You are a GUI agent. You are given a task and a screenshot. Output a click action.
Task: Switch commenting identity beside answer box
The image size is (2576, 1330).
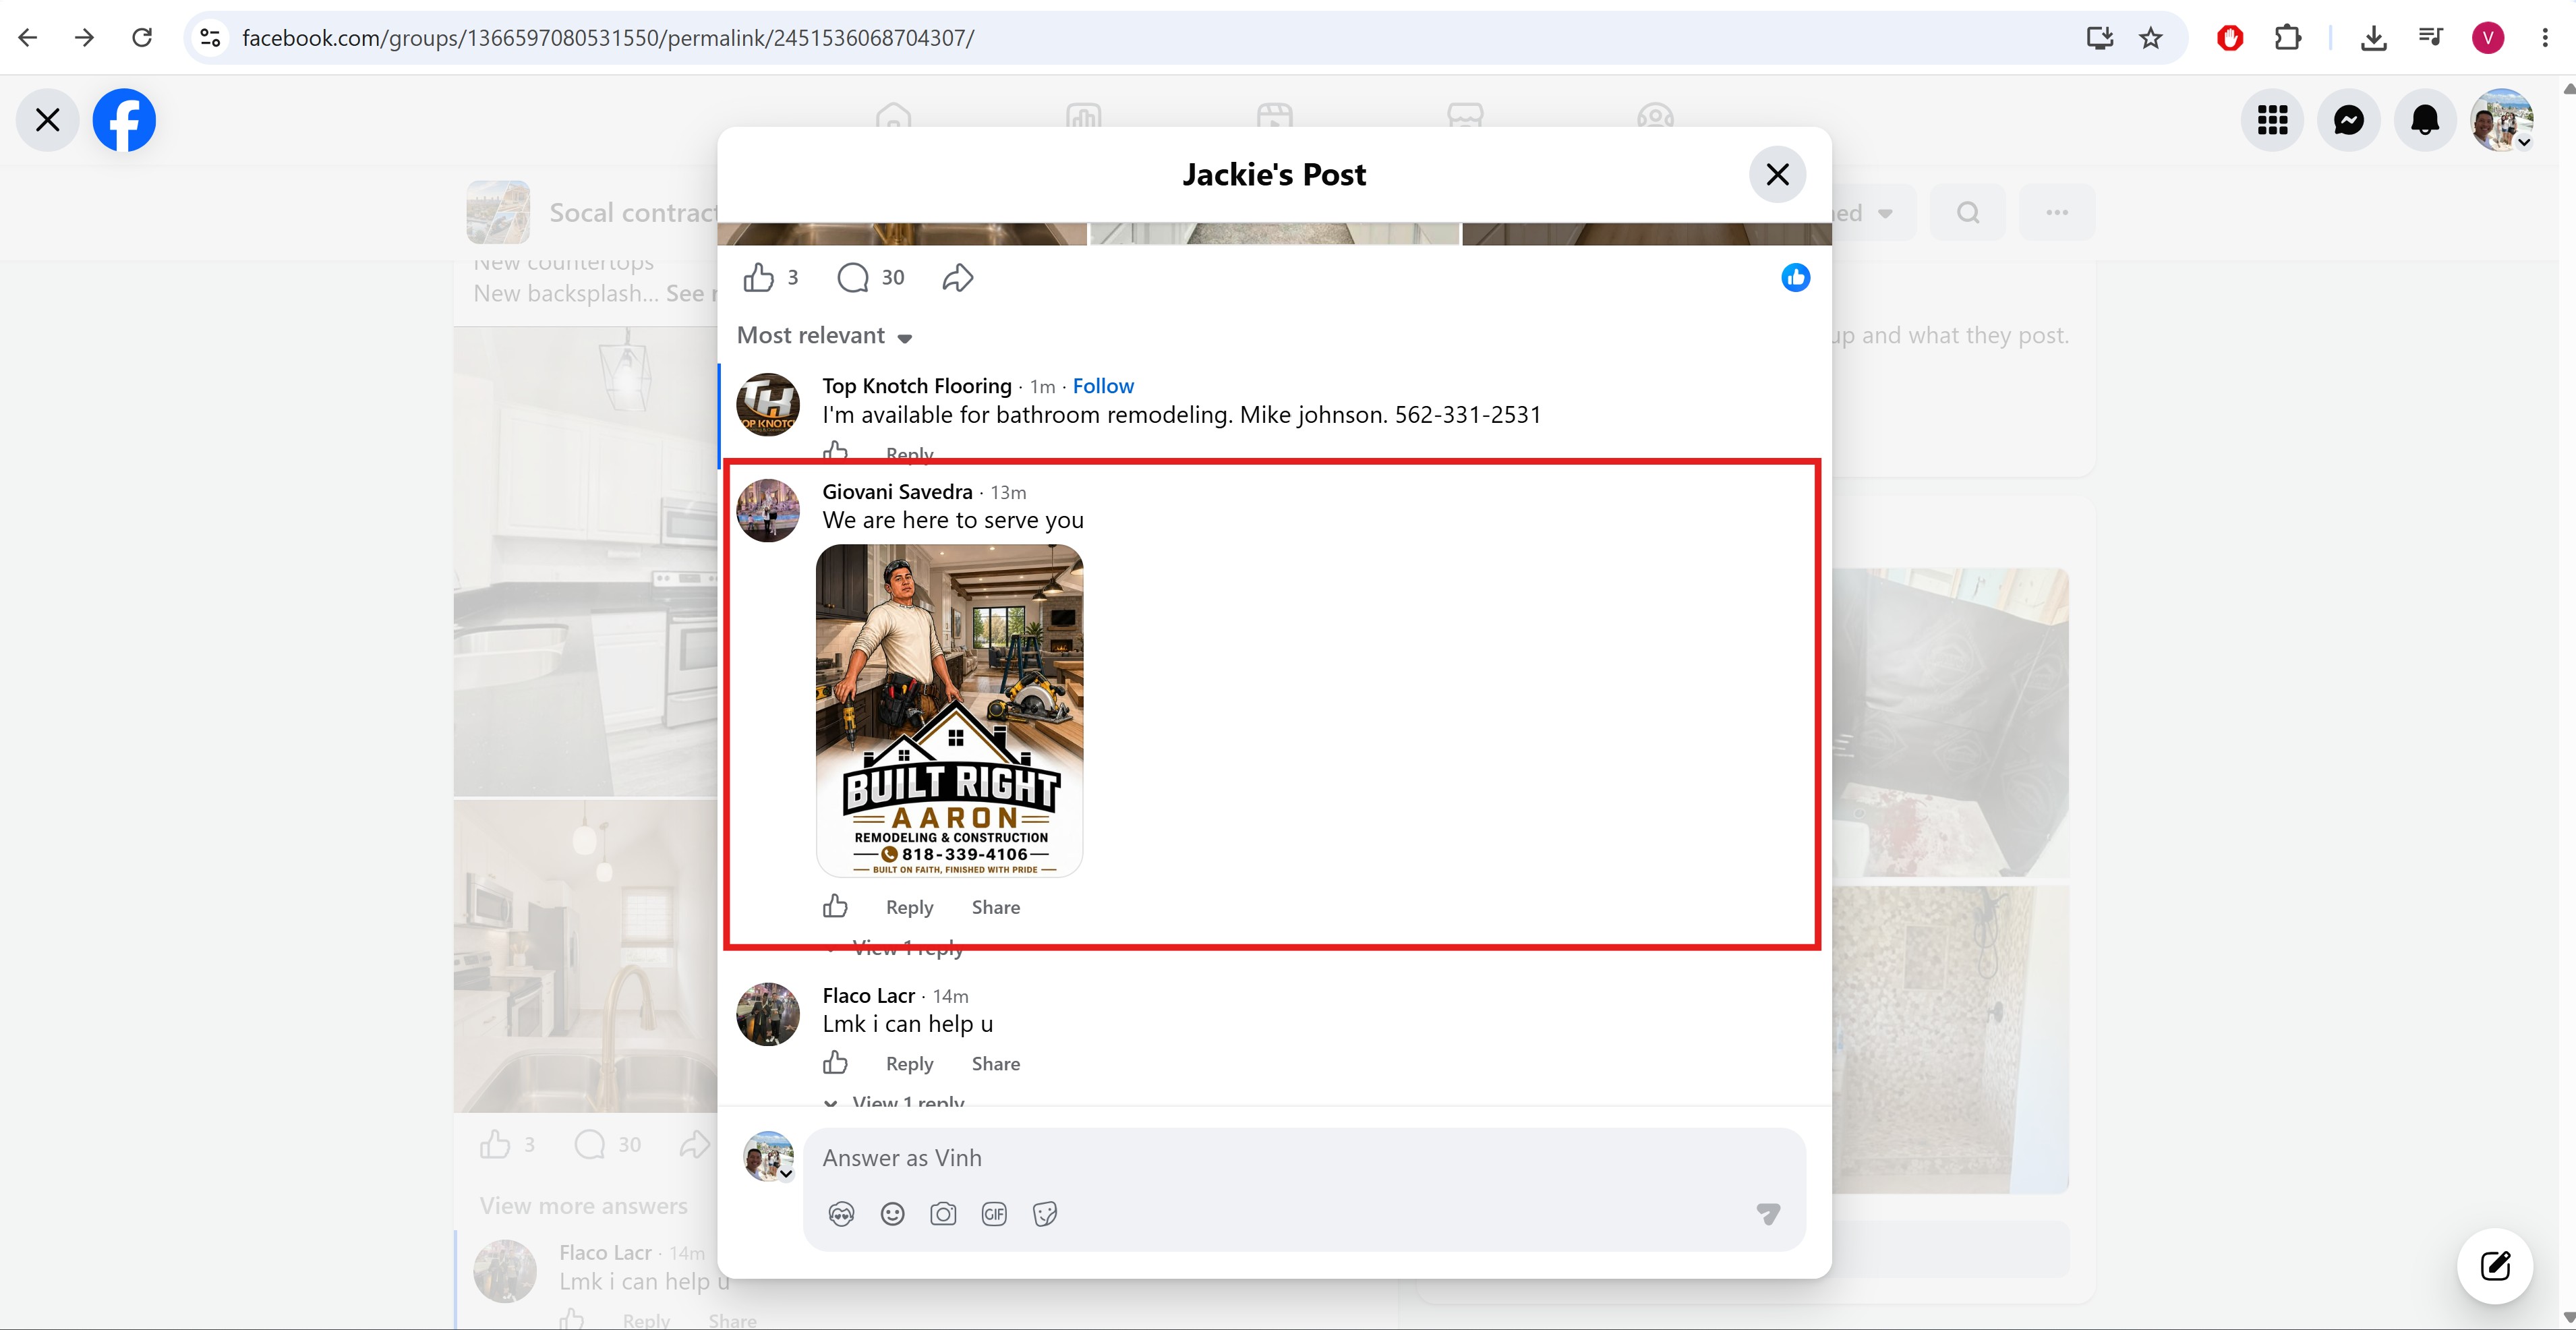click(768, 1156)
